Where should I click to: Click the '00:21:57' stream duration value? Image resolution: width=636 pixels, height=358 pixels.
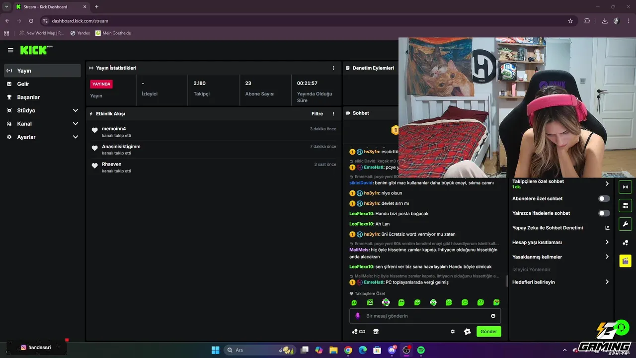click(307, 83)
